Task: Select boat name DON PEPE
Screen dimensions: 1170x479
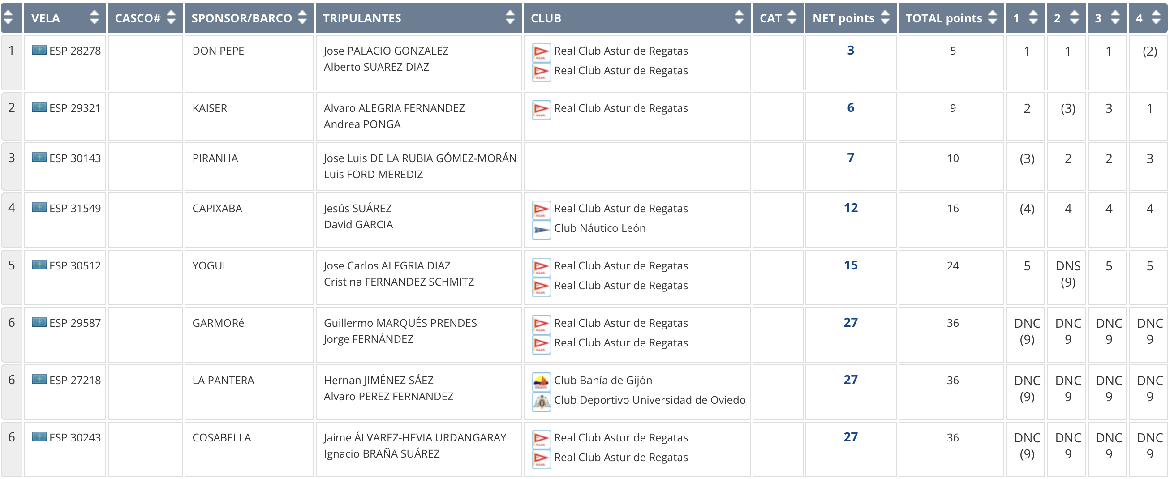Action: pyautogui.click(x=218, y=51)
